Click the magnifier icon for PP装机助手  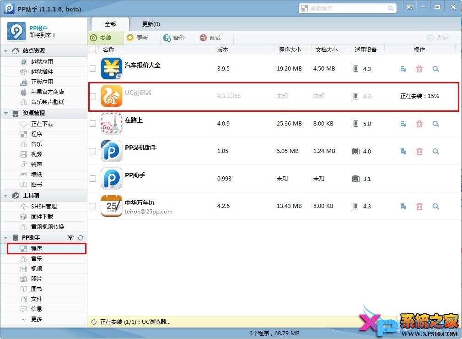click(x=436, y=151)
